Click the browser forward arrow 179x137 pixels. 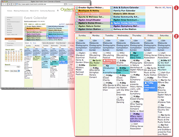pyautogui.click(x=6, y=4)
